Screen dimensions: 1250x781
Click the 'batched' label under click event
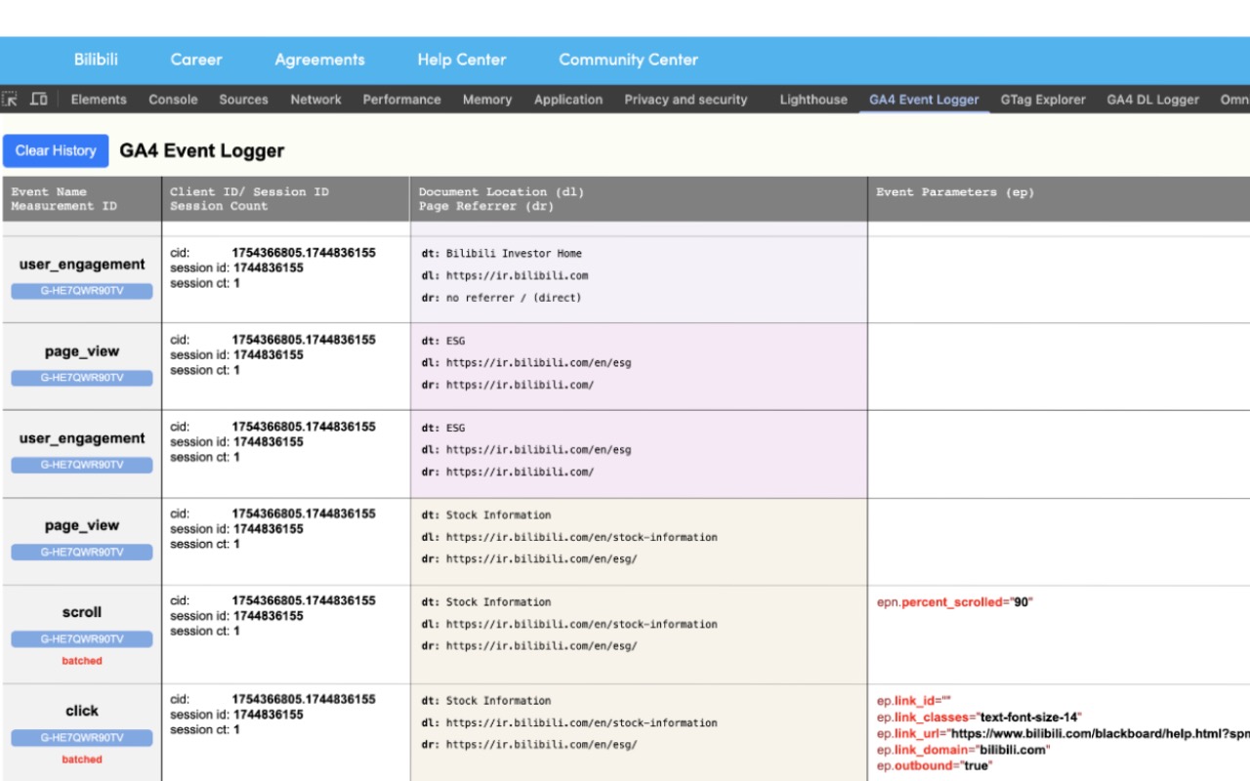click(82, 760)
